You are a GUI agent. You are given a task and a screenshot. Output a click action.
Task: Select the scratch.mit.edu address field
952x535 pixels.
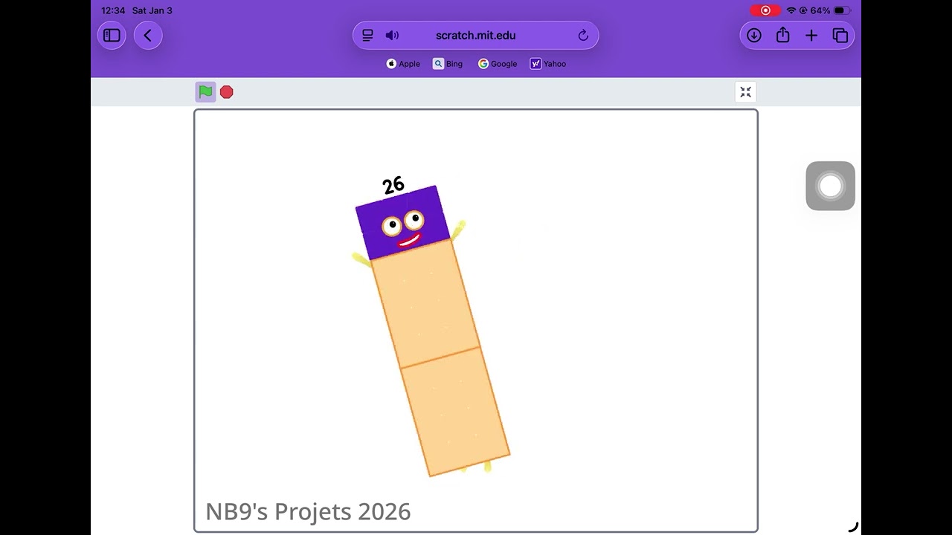click(476, 35)
